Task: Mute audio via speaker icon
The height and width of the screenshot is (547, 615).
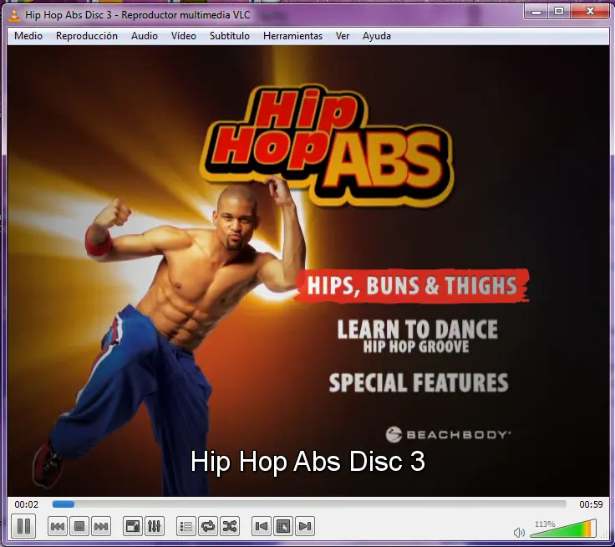Action: (519, 533)
